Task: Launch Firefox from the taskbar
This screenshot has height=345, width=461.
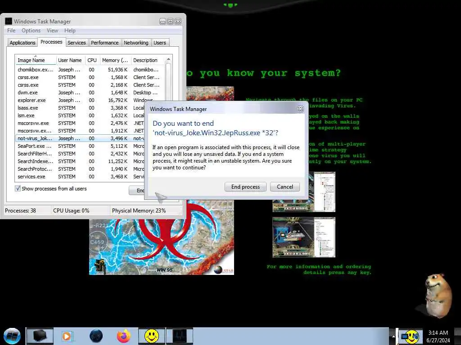Action: click(123, 336)
